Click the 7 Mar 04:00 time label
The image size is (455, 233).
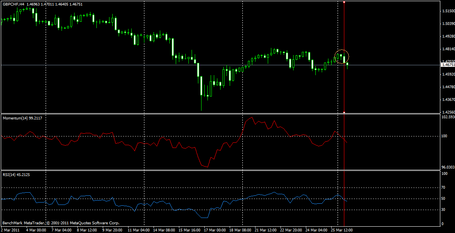(x=61, y=230)
